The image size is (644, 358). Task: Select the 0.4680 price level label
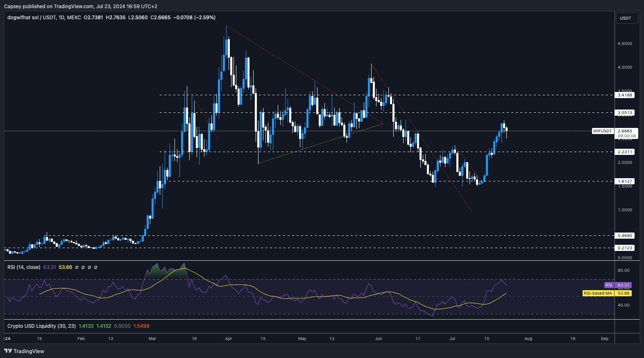[x=625, y=235]
